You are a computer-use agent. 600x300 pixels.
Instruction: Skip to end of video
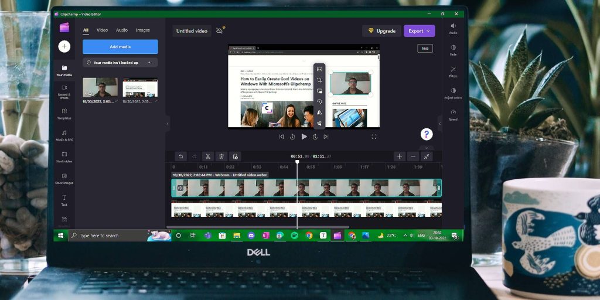326,137
